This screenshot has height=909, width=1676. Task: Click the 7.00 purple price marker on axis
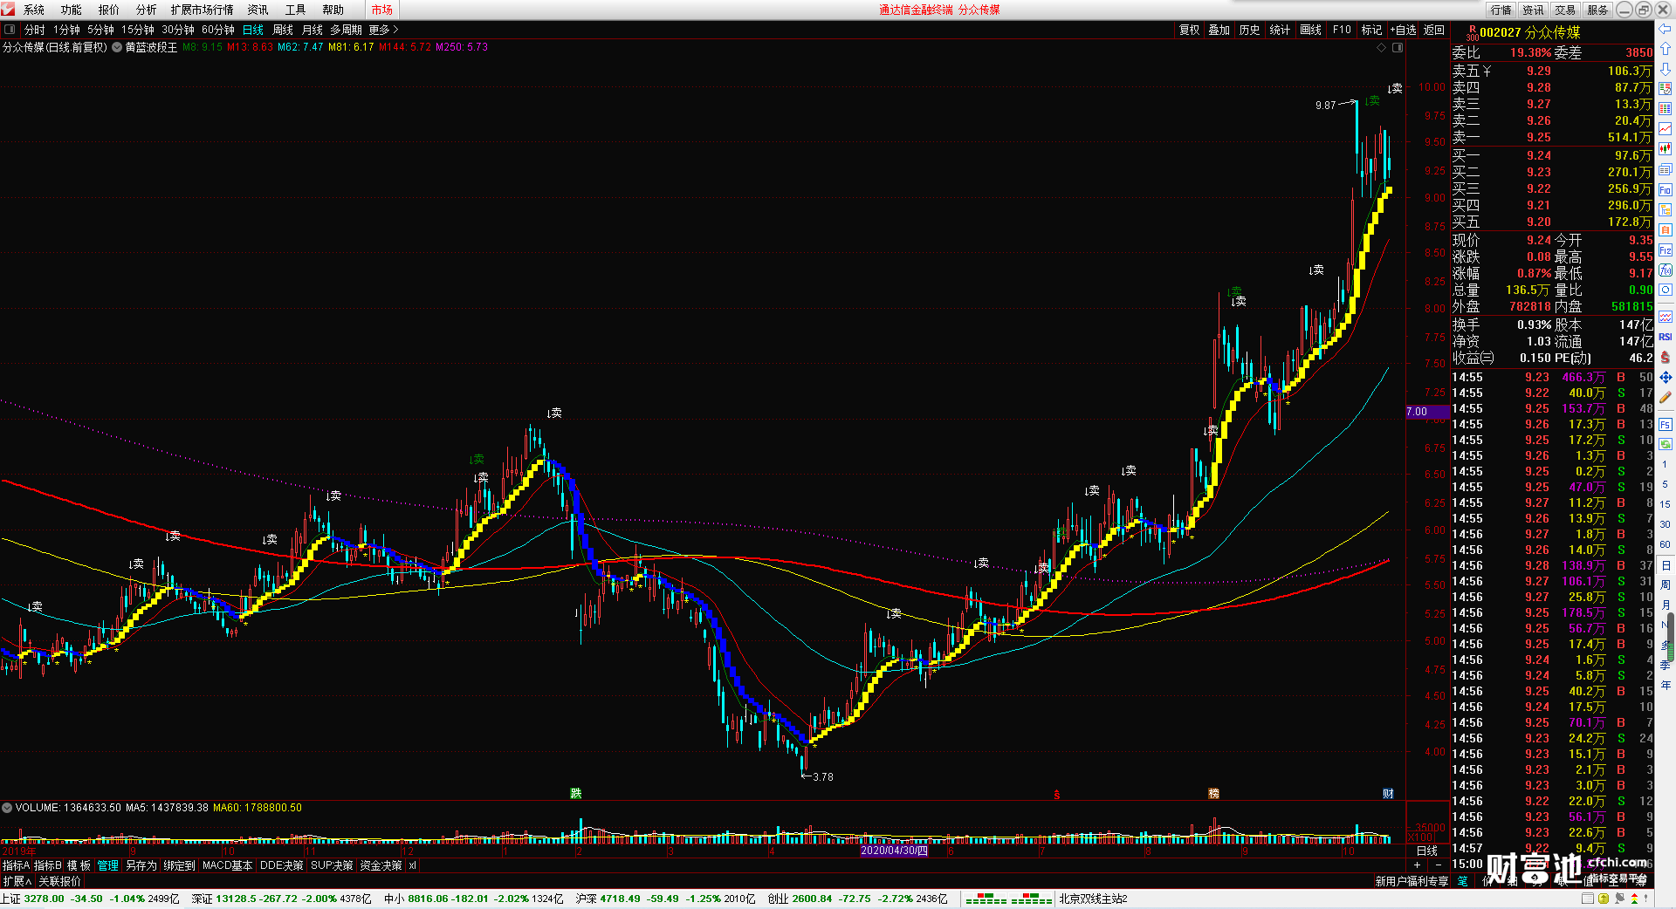pyautogui.click(x=1427, y=412)
